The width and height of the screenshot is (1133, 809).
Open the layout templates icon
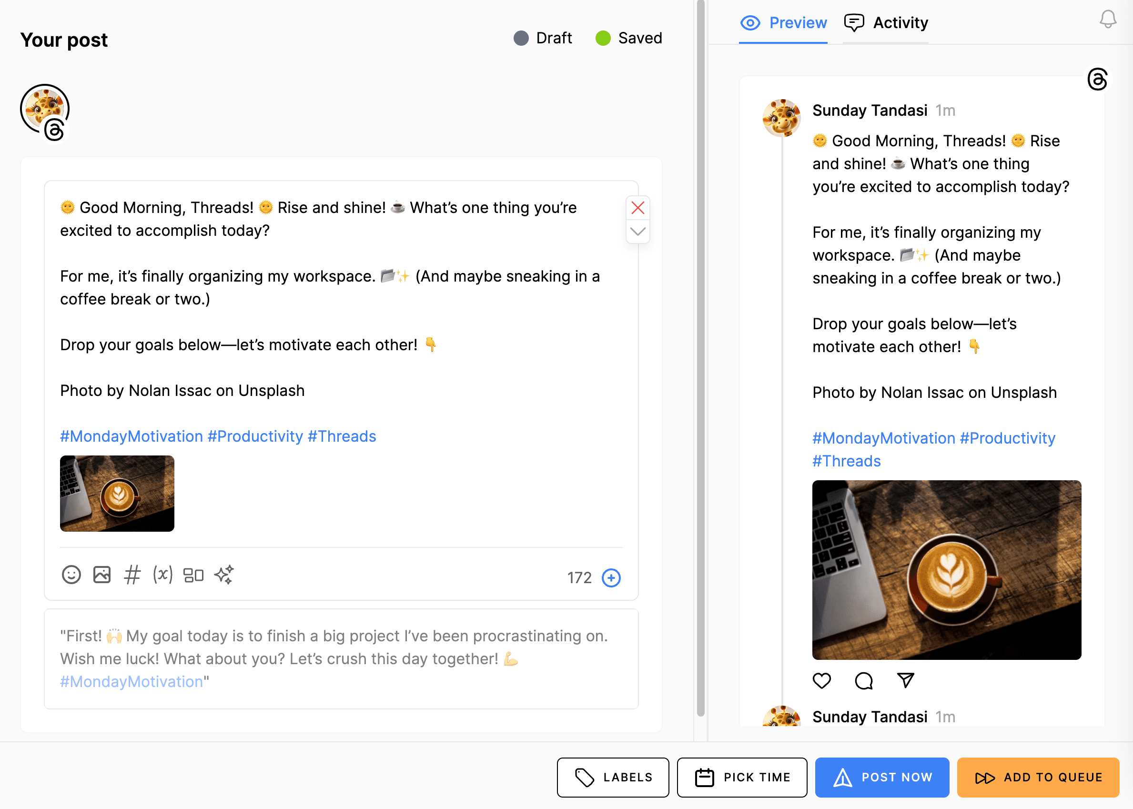[x=194, y=575]
